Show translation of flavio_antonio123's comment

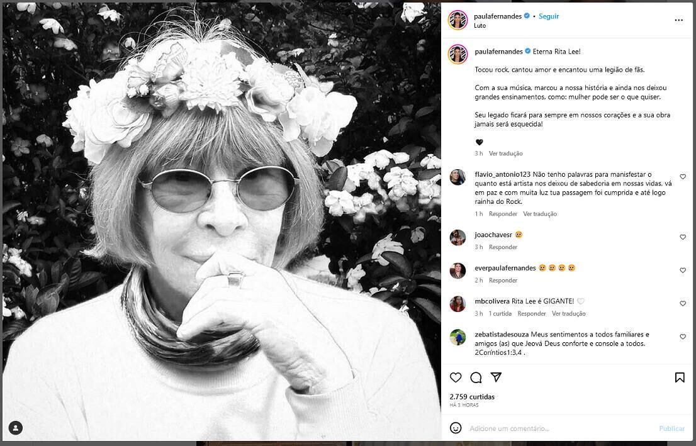point(540,213)
